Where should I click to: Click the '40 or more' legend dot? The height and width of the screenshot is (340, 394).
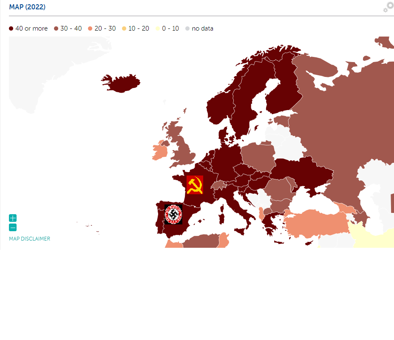click(11, 28)
